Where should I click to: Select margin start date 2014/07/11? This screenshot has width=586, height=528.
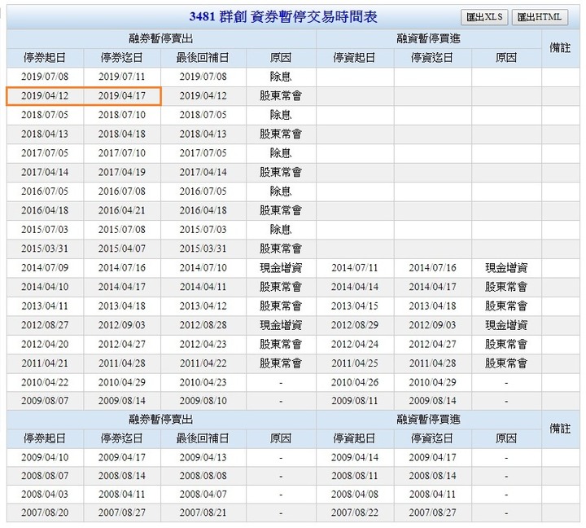pos(354,268)
